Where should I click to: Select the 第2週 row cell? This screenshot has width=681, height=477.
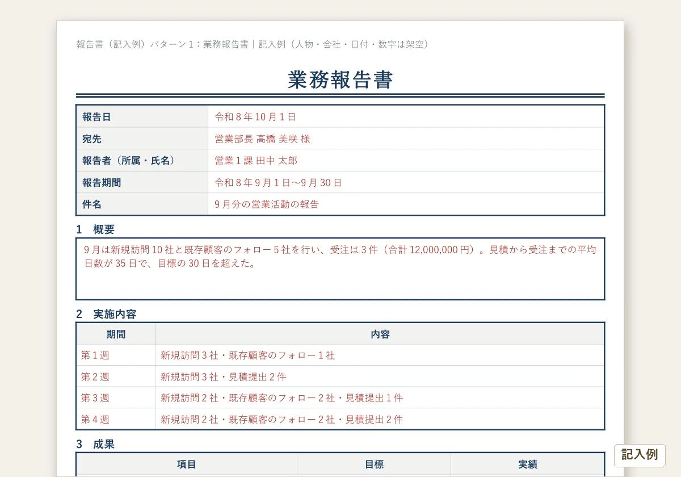point(116,376)
